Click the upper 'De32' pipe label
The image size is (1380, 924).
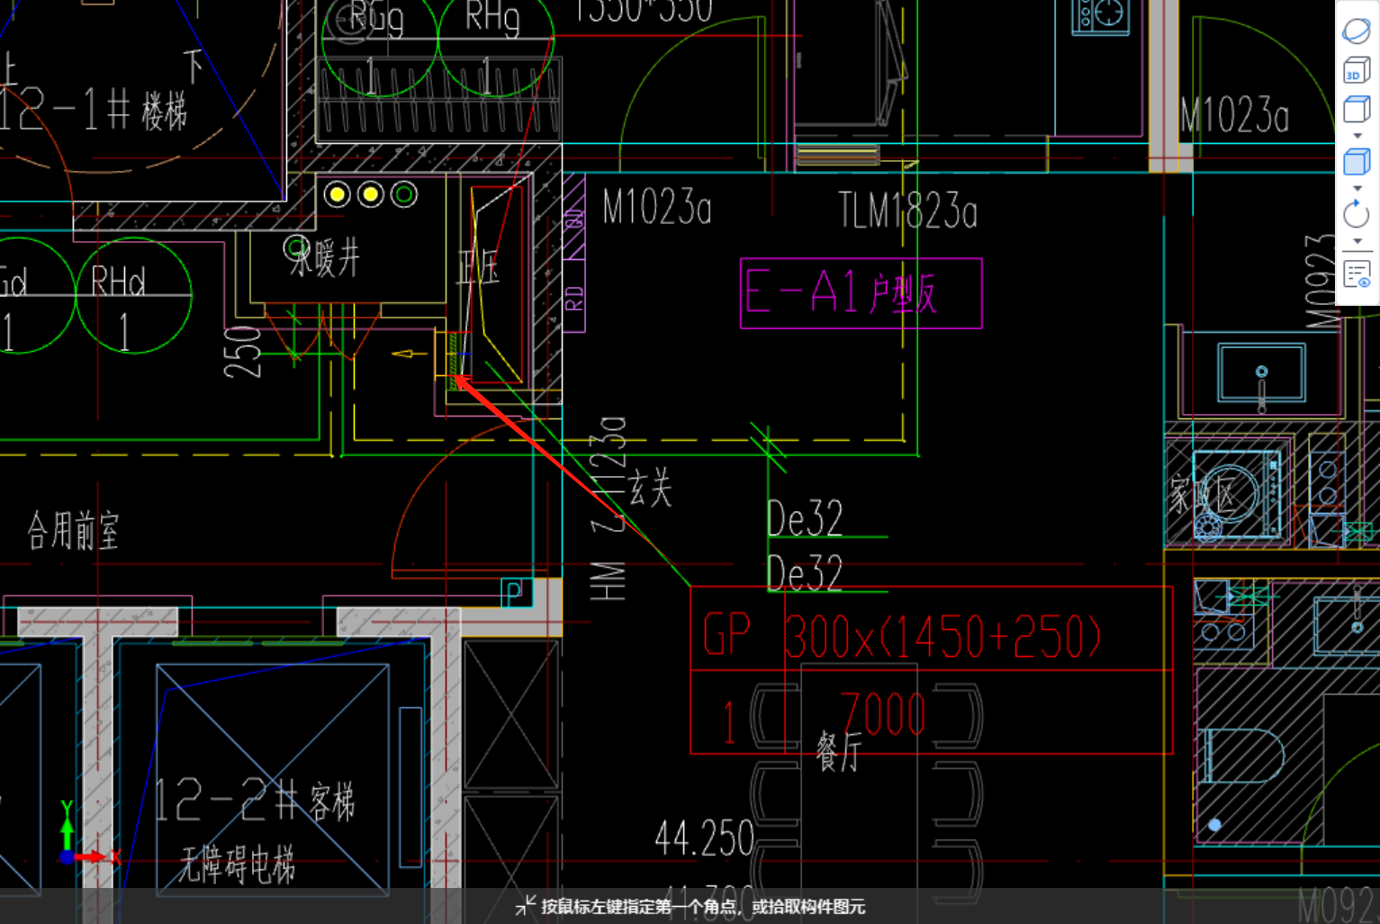805,518
